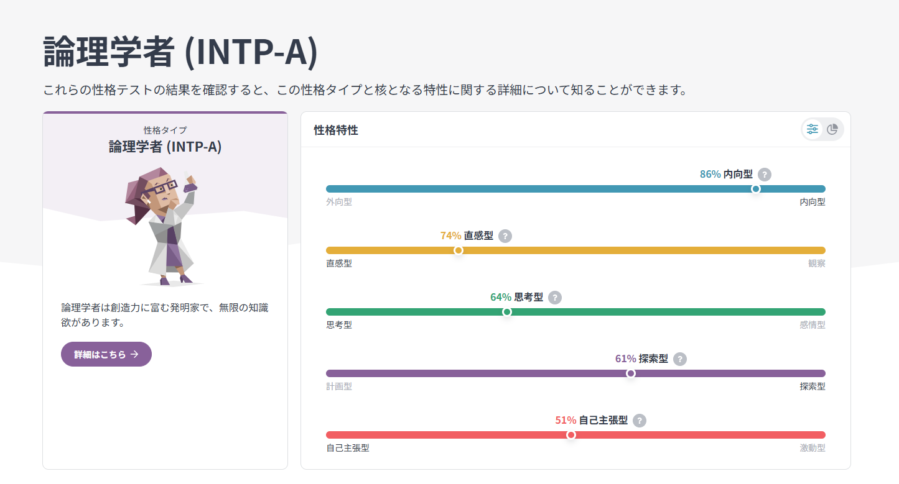Click the 性格特性 panel heading
The image size is (899, 484).
336,130
